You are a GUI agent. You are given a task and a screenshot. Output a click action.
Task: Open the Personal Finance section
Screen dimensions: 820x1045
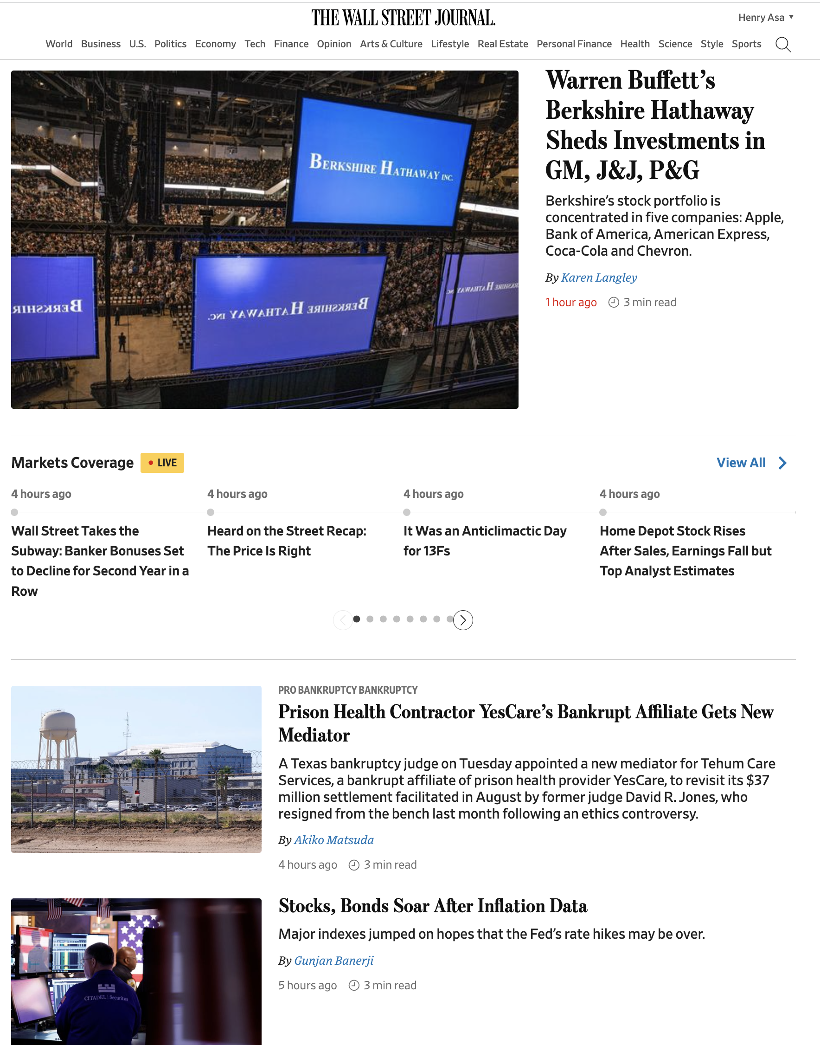coord(574,44)
